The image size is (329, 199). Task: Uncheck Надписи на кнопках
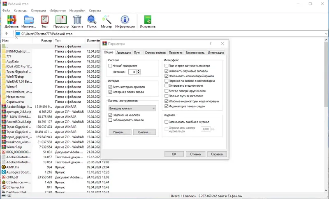pos(110,115)
